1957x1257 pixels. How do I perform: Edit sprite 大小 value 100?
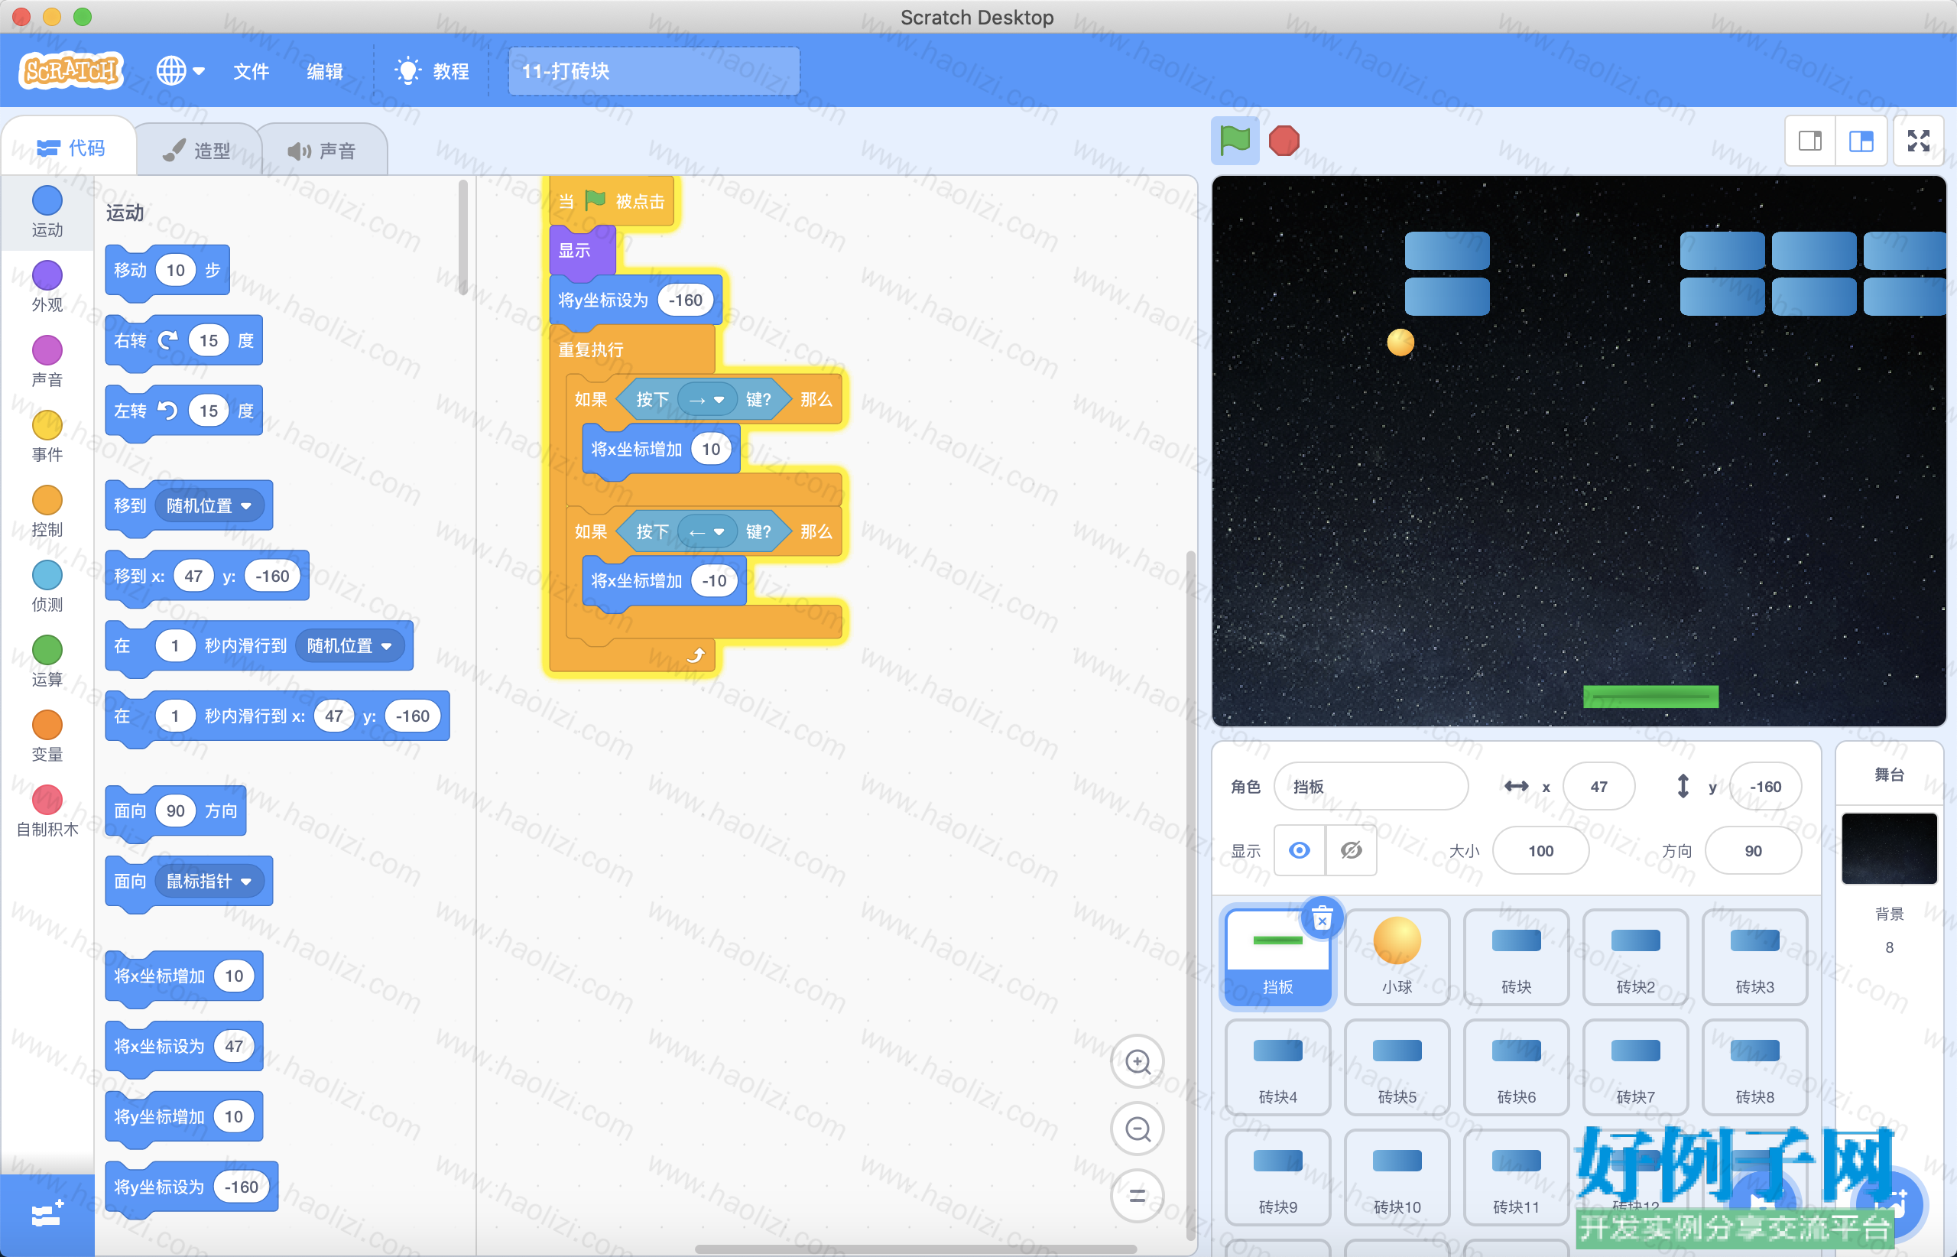[1541, 850]
